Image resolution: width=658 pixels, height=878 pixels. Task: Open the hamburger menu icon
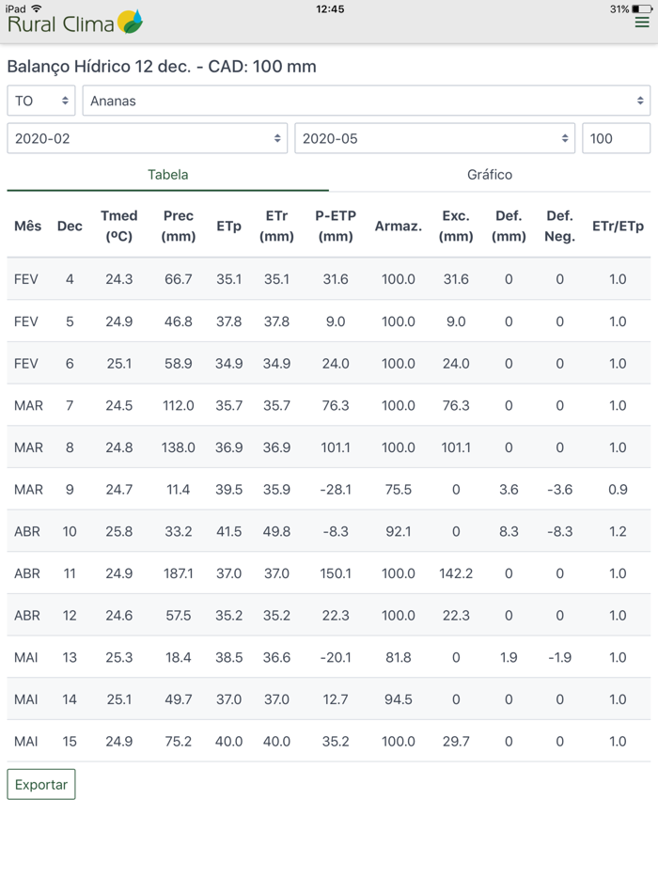click(642, 23)
